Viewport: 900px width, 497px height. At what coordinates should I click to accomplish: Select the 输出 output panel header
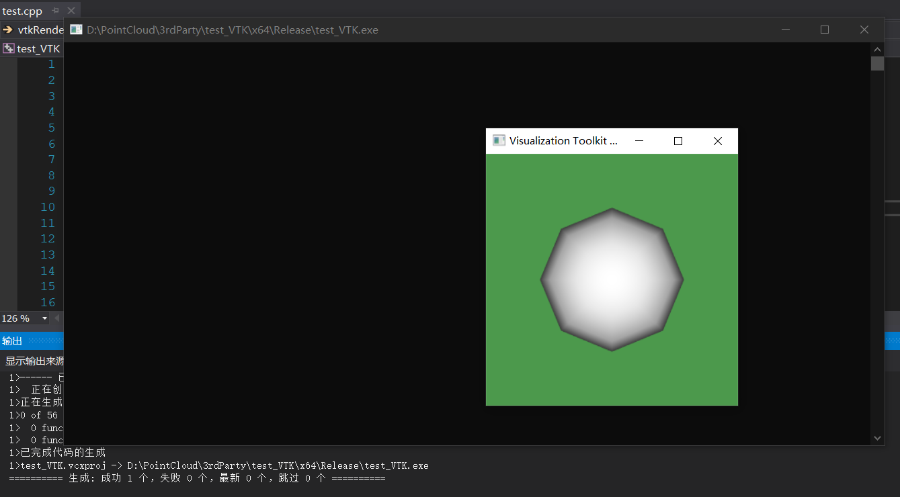coord(12,341)
